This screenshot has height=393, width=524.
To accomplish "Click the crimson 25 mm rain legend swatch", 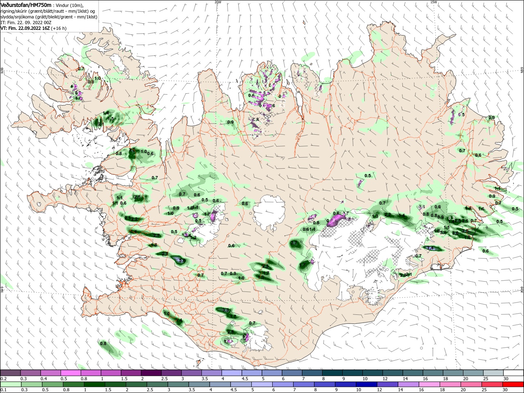I will pos(492,384).
